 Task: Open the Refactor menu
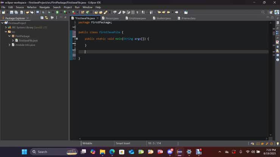click(x=32, y=7)
